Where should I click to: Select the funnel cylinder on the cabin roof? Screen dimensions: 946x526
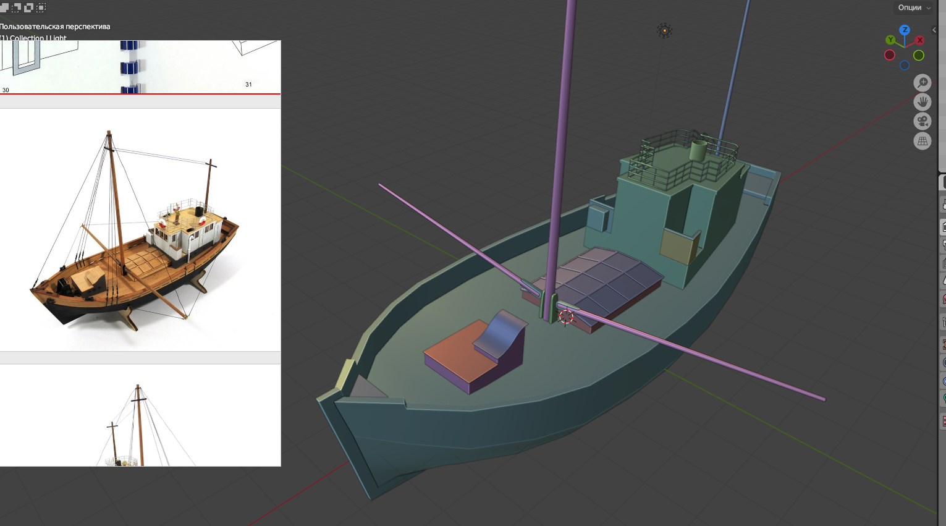[698, 151]
